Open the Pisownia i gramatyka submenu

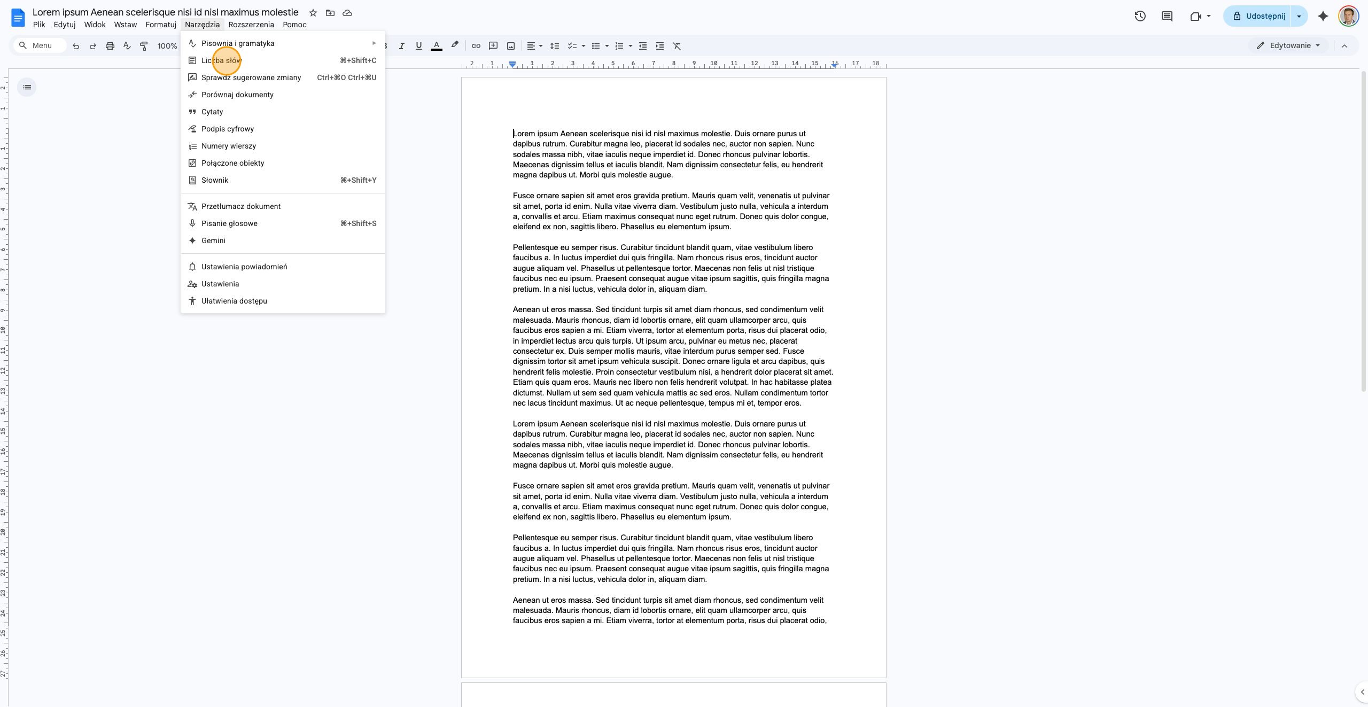[283, 43]
